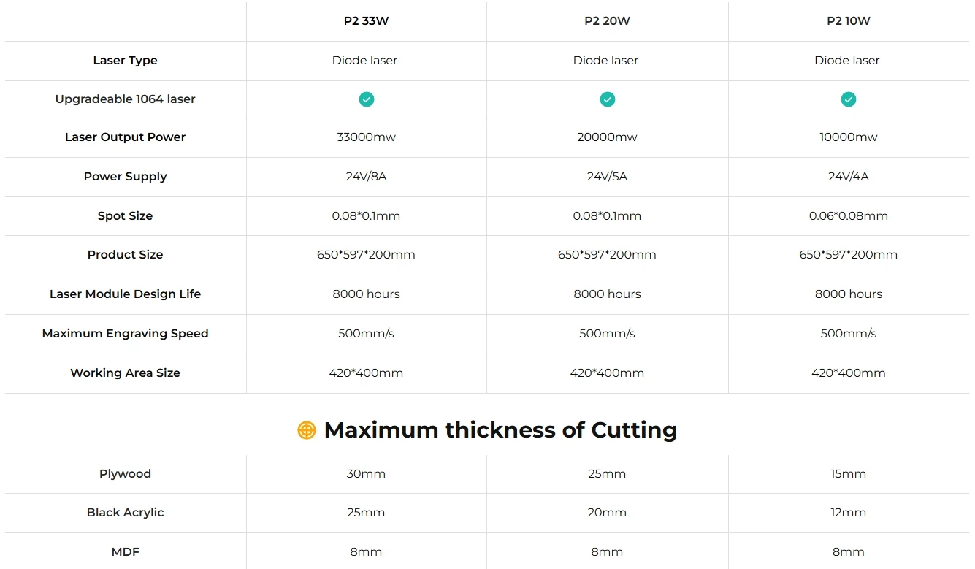This screenshot has width=975, height=569.
Task: Click the 24V/5A power supply cell
Action: click(x=608, y=177)
